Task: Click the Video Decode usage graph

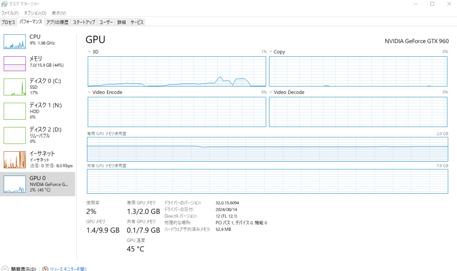Action: click(358, 112)
